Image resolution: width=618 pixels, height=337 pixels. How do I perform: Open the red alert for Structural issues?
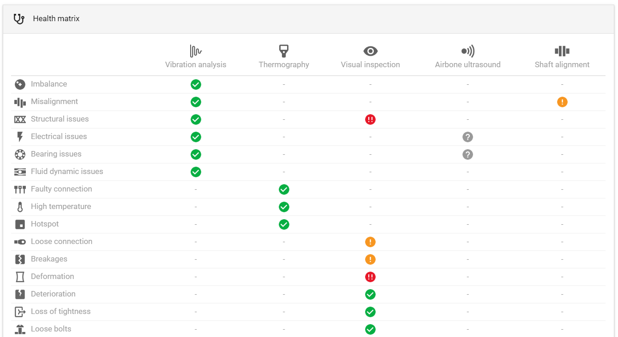[370, 119]
